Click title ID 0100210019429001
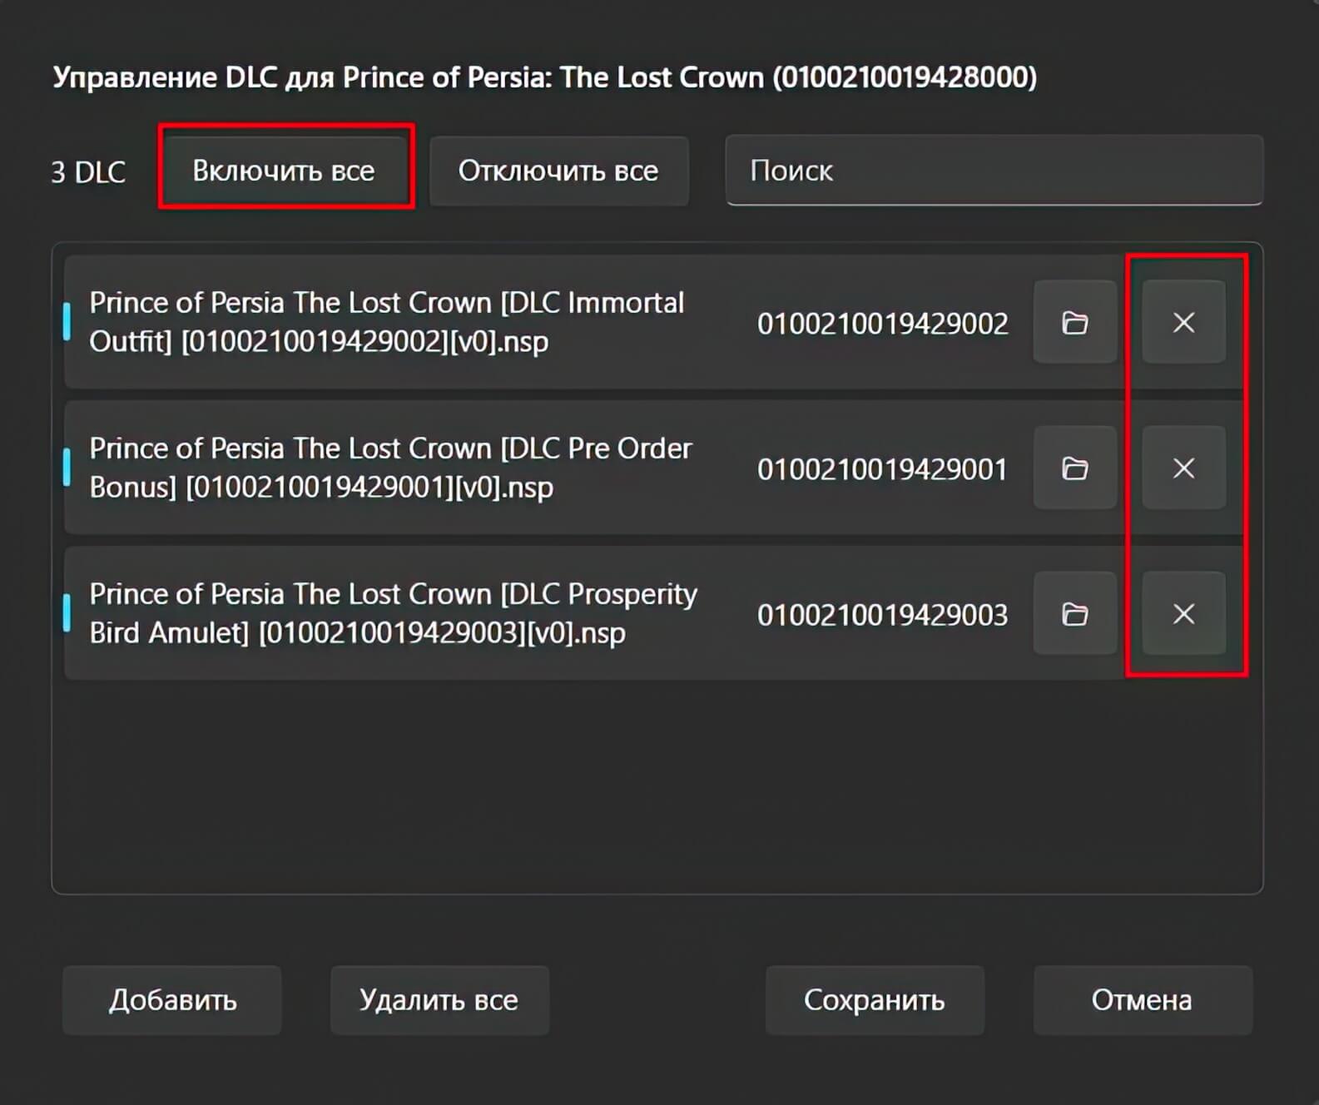1319x1105 pixels. pyautogui.click(x=883, y=469)
